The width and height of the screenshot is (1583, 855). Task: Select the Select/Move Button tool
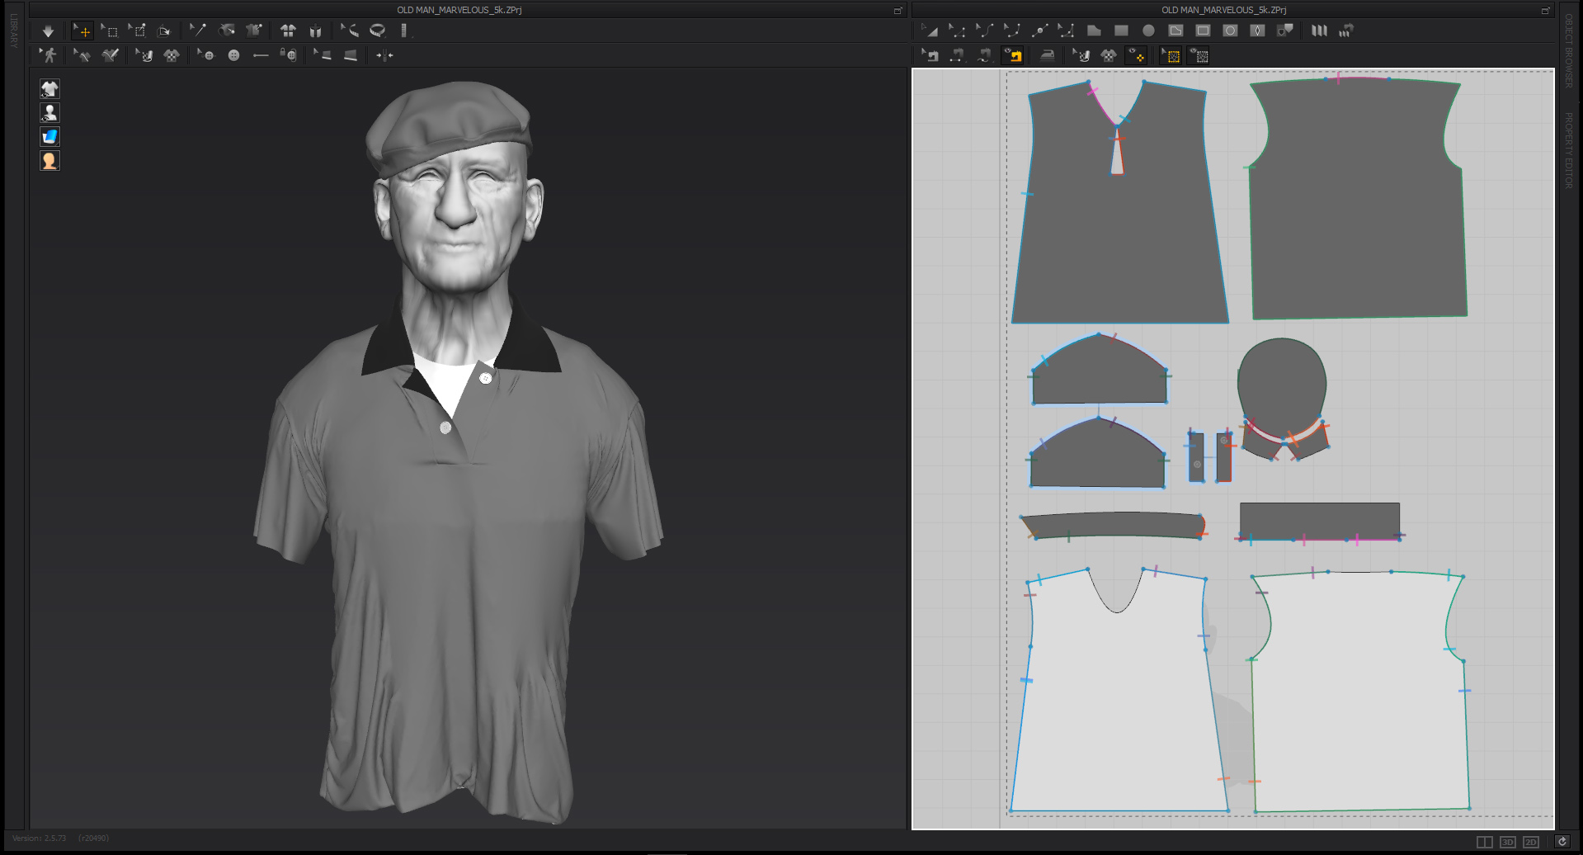click(x=205, y=55)
